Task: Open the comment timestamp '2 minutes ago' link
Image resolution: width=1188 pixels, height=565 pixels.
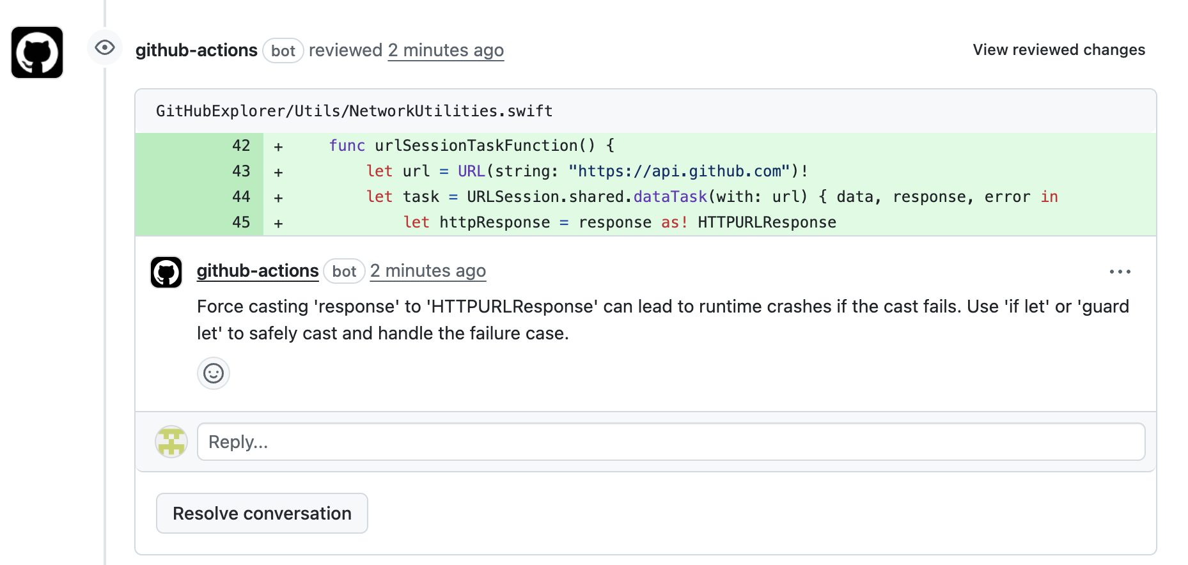Action: click(428, 271)
